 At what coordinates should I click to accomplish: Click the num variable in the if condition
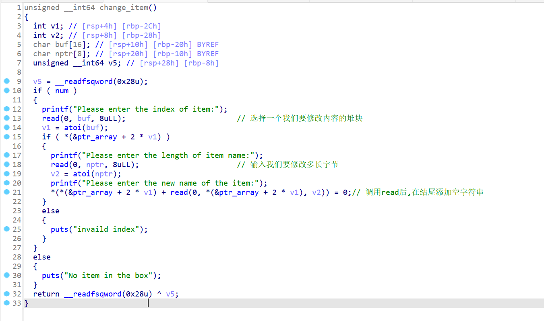click(62, 91)
